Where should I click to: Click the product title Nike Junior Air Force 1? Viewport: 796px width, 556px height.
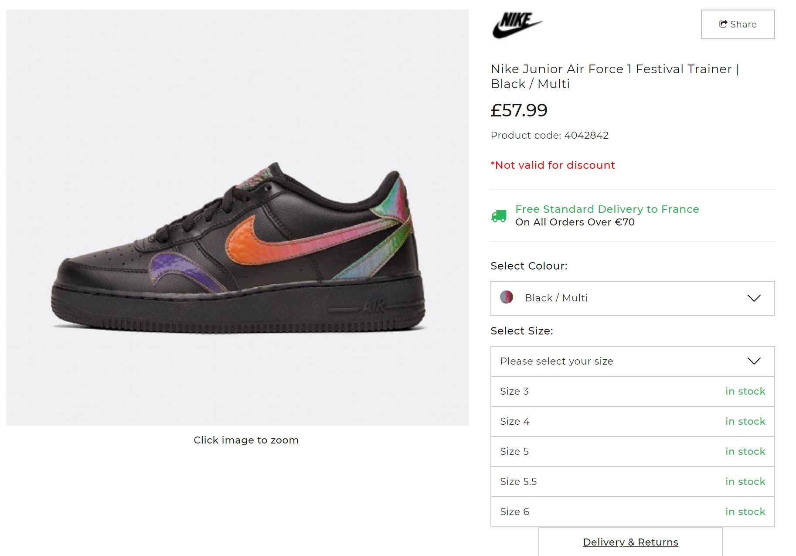pyautogui.click(x=615, y=76)
